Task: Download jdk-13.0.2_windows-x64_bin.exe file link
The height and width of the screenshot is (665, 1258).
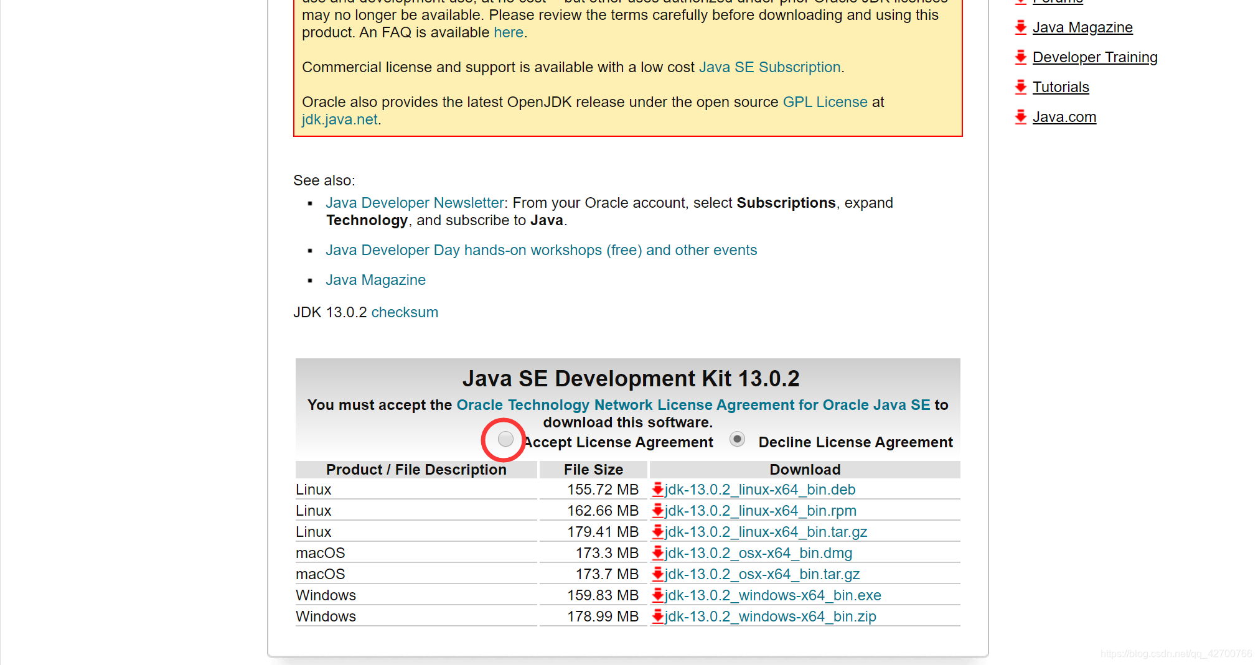Action: (x=773, y=595)
